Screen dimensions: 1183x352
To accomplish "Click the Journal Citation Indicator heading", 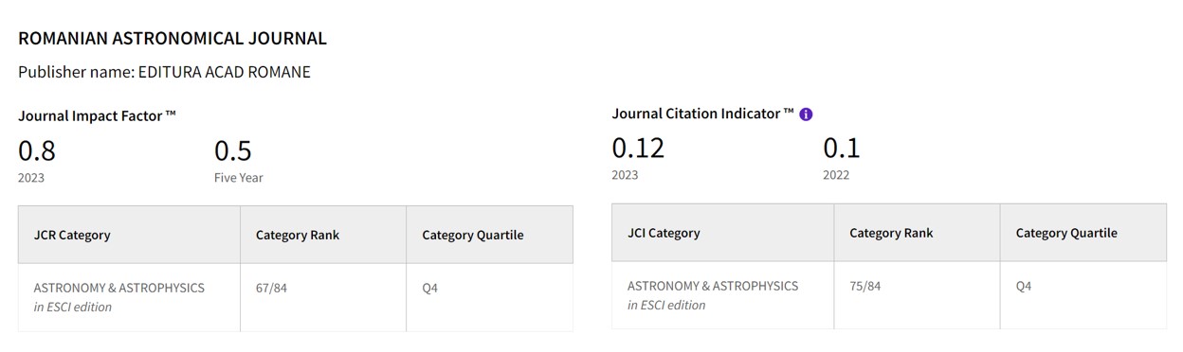I will pos(702,114).
